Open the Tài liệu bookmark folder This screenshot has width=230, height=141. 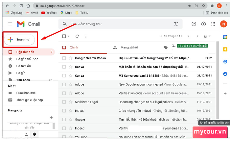pos(82,13)
